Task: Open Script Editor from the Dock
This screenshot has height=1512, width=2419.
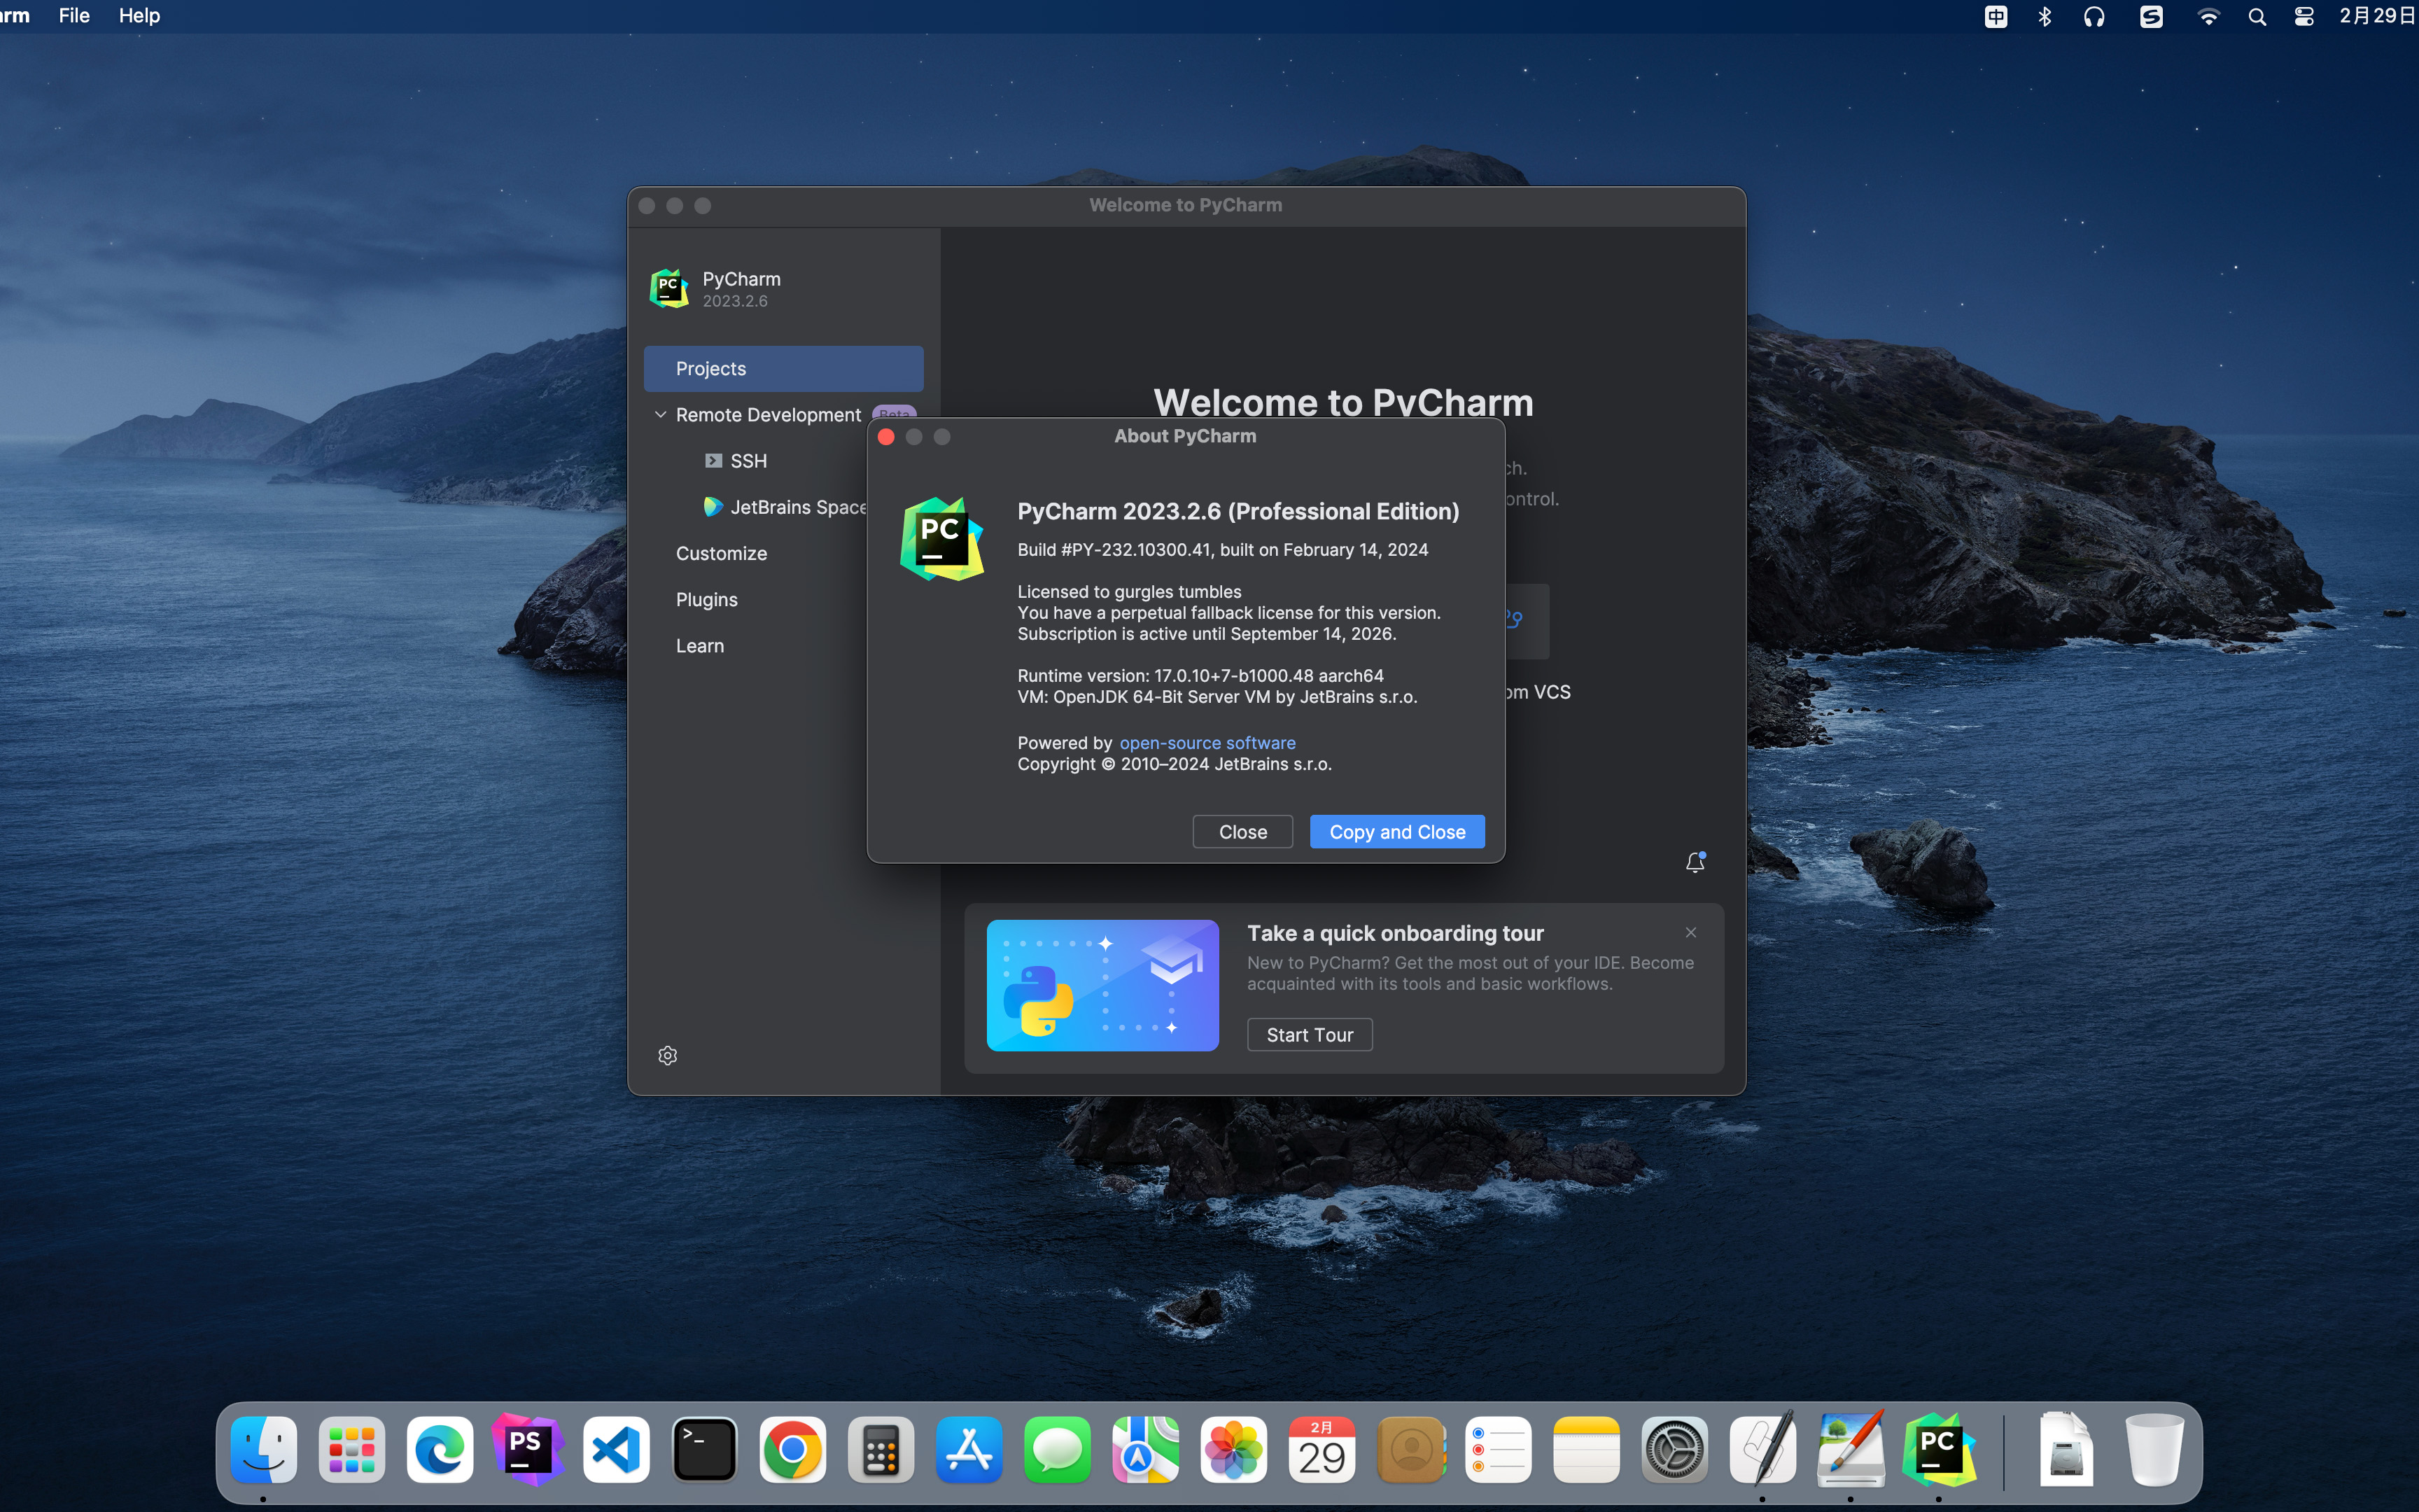Action: (1762, 1450)
